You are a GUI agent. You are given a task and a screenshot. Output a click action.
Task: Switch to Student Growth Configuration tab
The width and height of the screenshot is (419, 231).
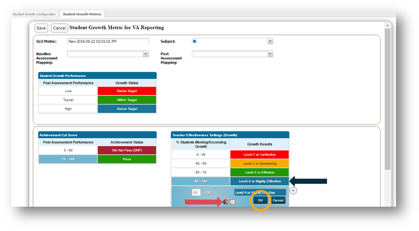click(x=34, y=14)
